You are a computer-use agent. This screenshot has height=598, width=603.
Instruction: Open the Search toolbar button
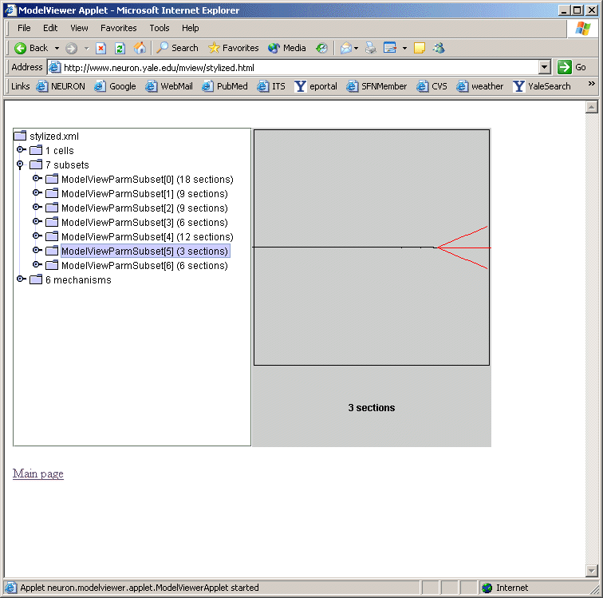[x=177, y=48]
